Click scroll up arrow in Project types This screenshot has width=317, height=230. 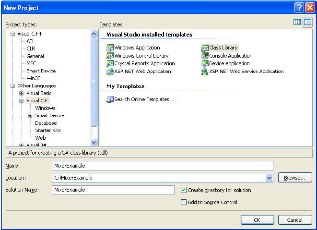[x=94, y=34]
